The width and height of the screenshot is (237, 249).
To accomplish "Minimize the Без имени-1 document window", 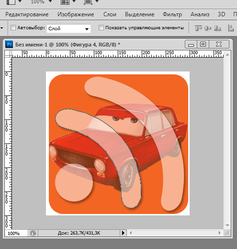I will pyautogui.click(x=191, y=44).
